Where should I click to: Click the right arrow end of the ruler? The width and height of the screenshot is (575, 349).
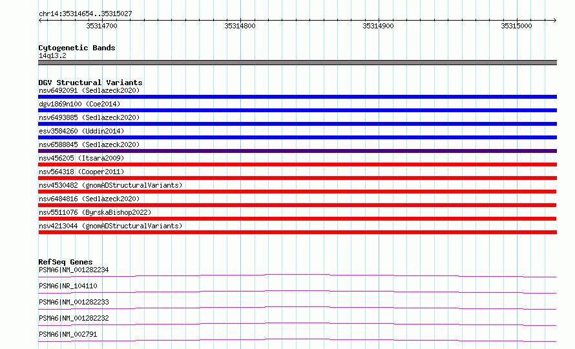pyautogui.click(x=554, y=20)
